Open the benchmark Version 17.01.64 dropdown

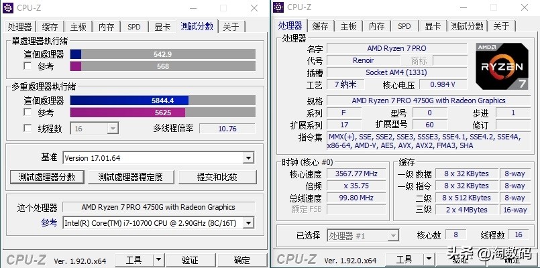point(158,158)
